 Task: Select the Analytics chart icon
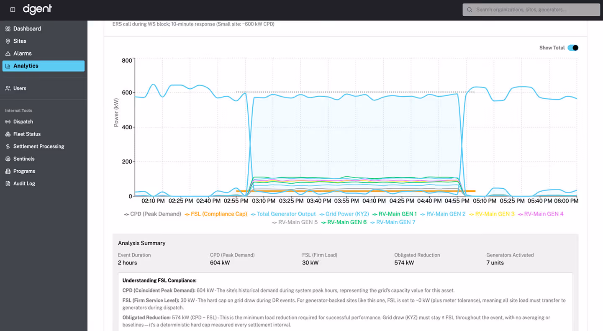pyautogui.click(x=8, y=66)
